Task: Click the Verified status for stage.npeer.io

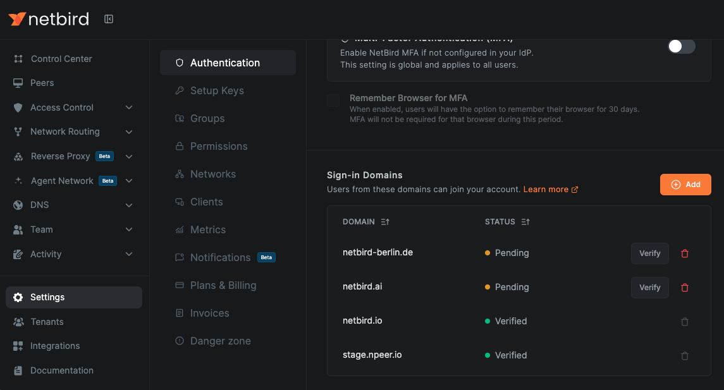Action: (506, 355)
